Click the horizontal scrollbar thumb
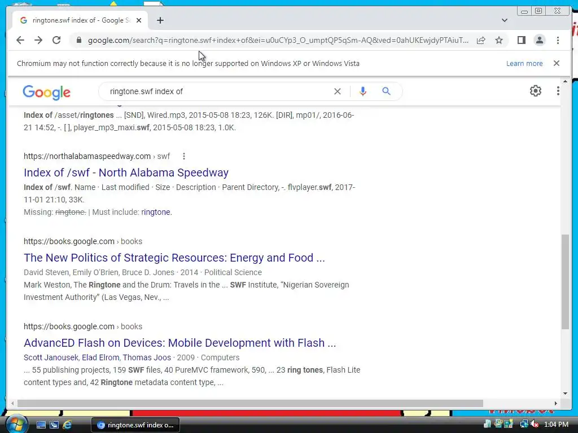Image resolution: width=578 pixels, height=433 pixels. click(250, 404)
